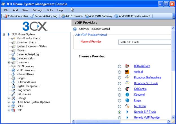176x124 pixels.
Task: Open the toolbar overflow options arrow
Action: tap(174, 18)
